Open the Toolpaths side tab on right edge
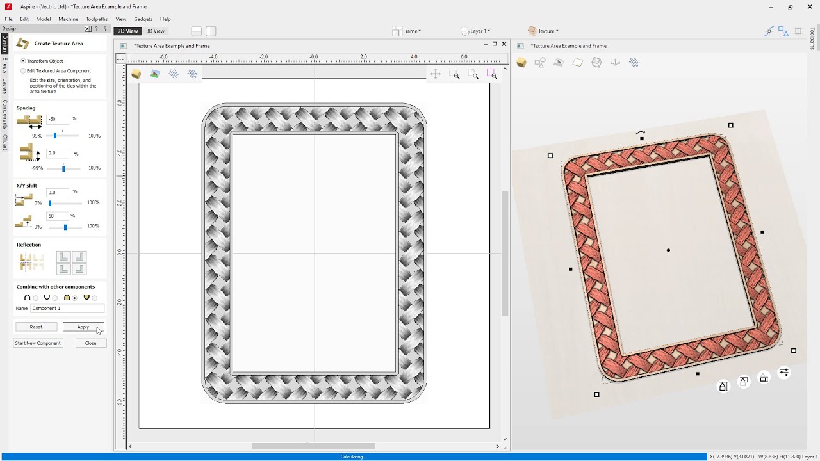This screenshot has height=461, width=820. point(812,38)
